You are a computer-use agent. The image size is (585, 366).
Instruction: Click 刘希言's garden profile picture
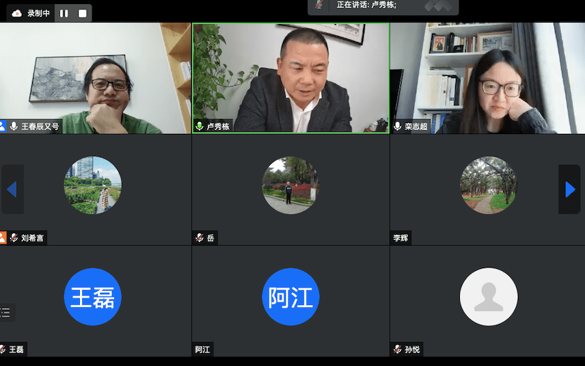tap(93, 185)
